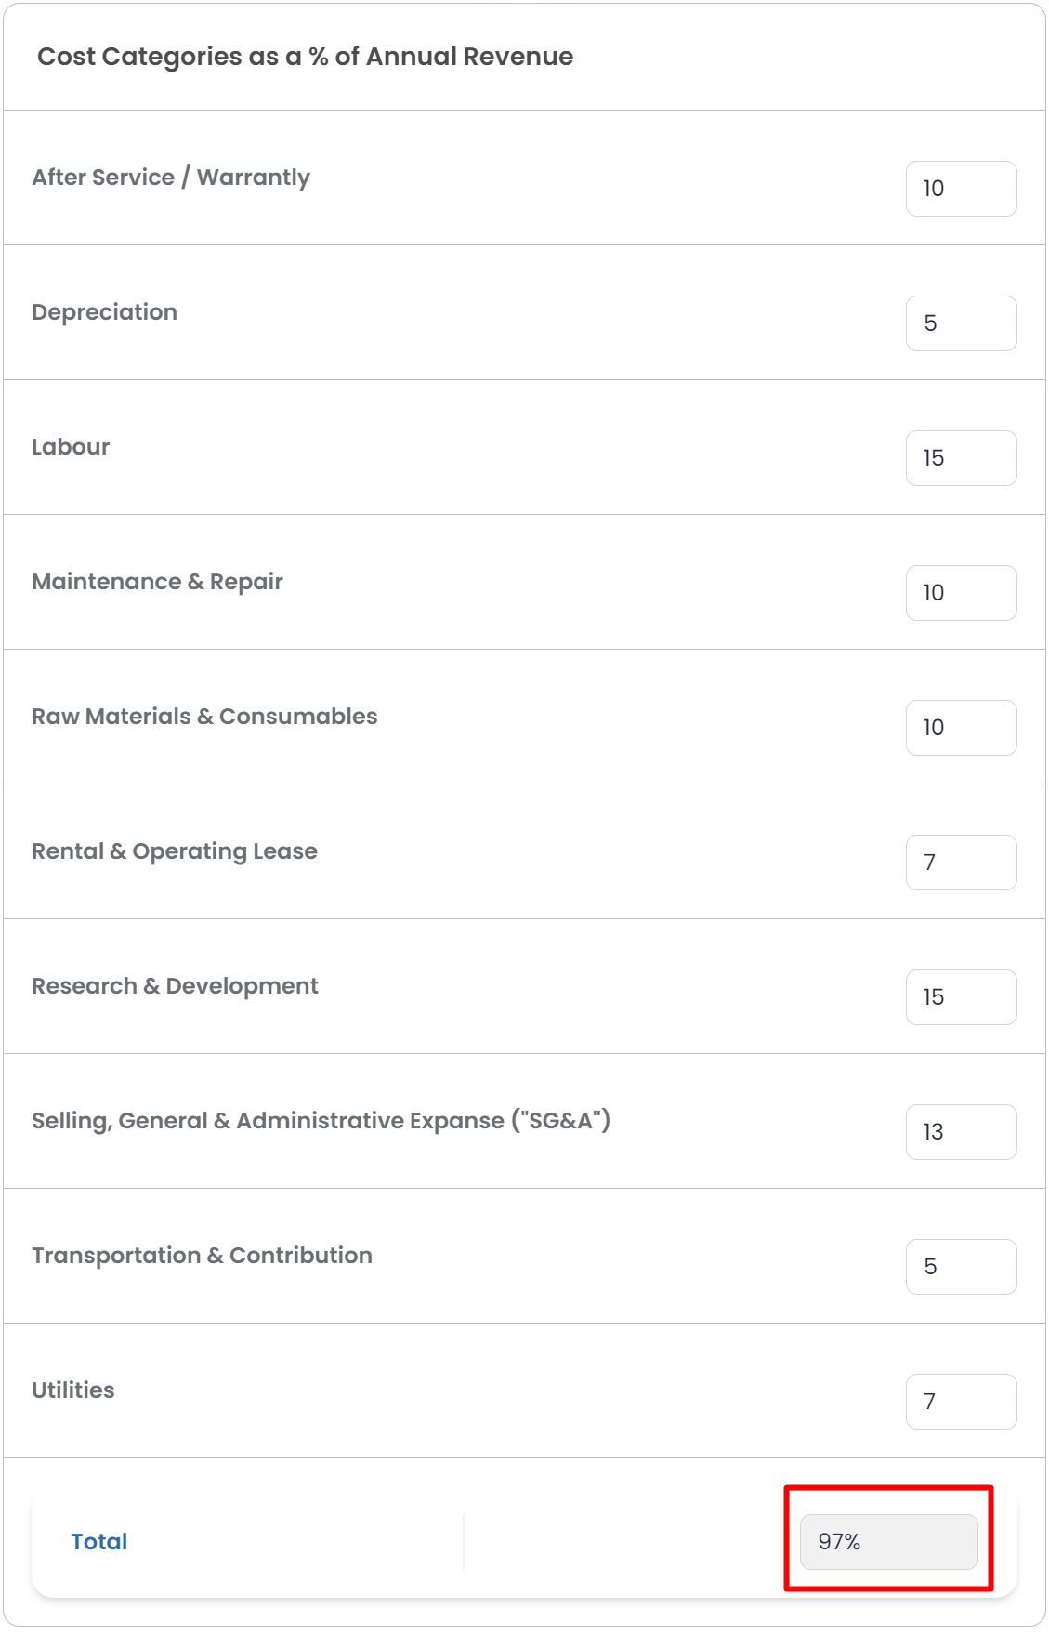Click the Total label
The height and width of the screenshot is (1634, 1049).
coord(99,1542)
